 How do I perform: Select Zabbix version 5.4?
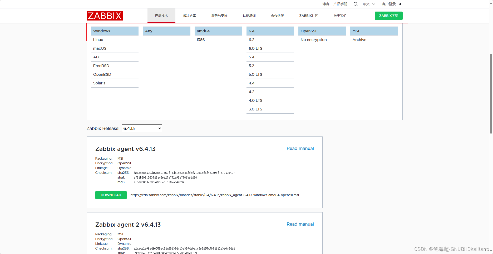point(270,57)
